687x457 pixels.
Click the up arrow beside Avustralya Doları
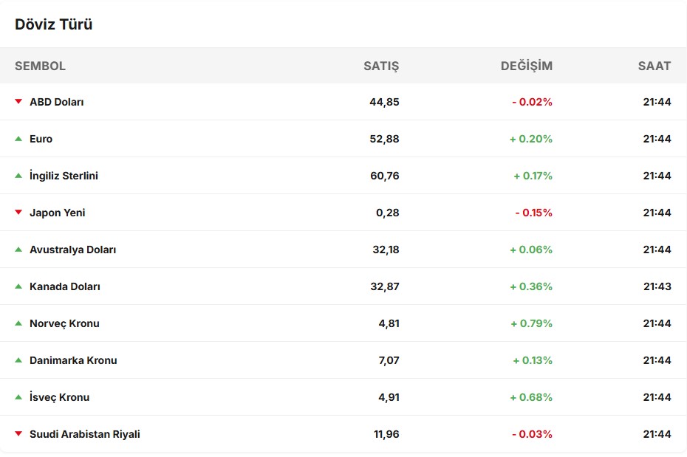tap(18, 249)
